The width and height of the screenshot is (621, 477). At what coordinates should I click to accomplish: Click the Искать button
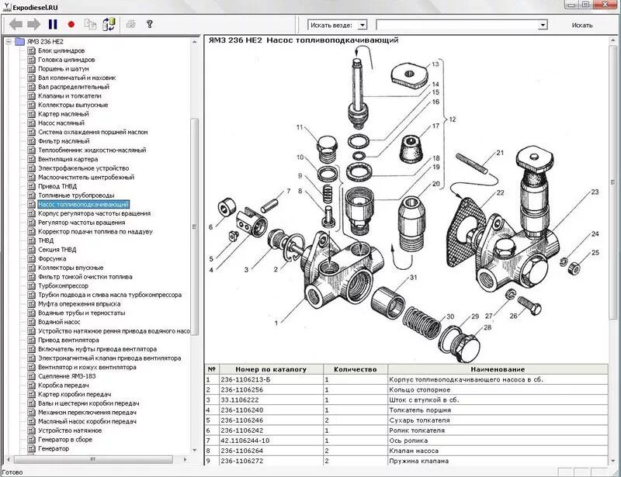(x=581, y=25)
